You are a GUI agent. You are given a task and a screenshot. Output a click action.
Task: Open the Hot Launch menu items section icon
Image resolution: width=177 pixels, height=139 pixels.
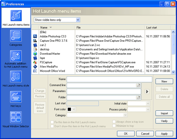(16, 16)
